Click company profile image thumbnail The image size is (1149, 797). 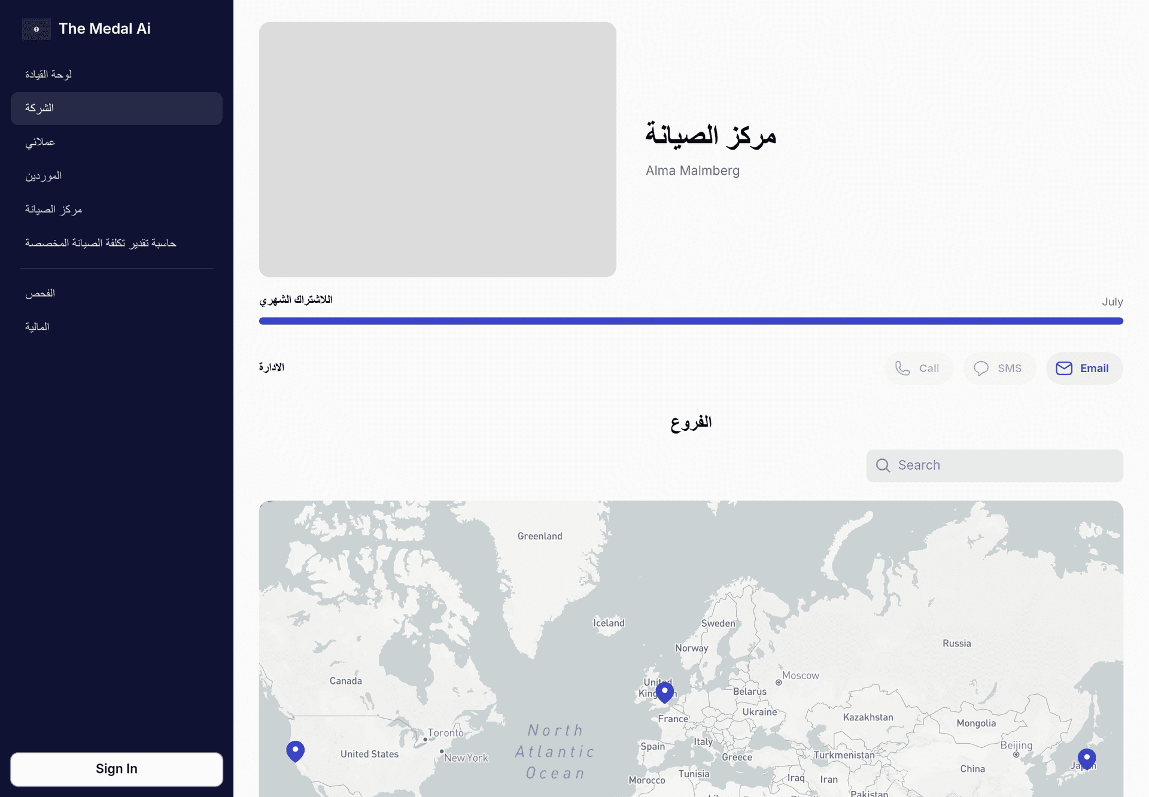coord(437,149)
